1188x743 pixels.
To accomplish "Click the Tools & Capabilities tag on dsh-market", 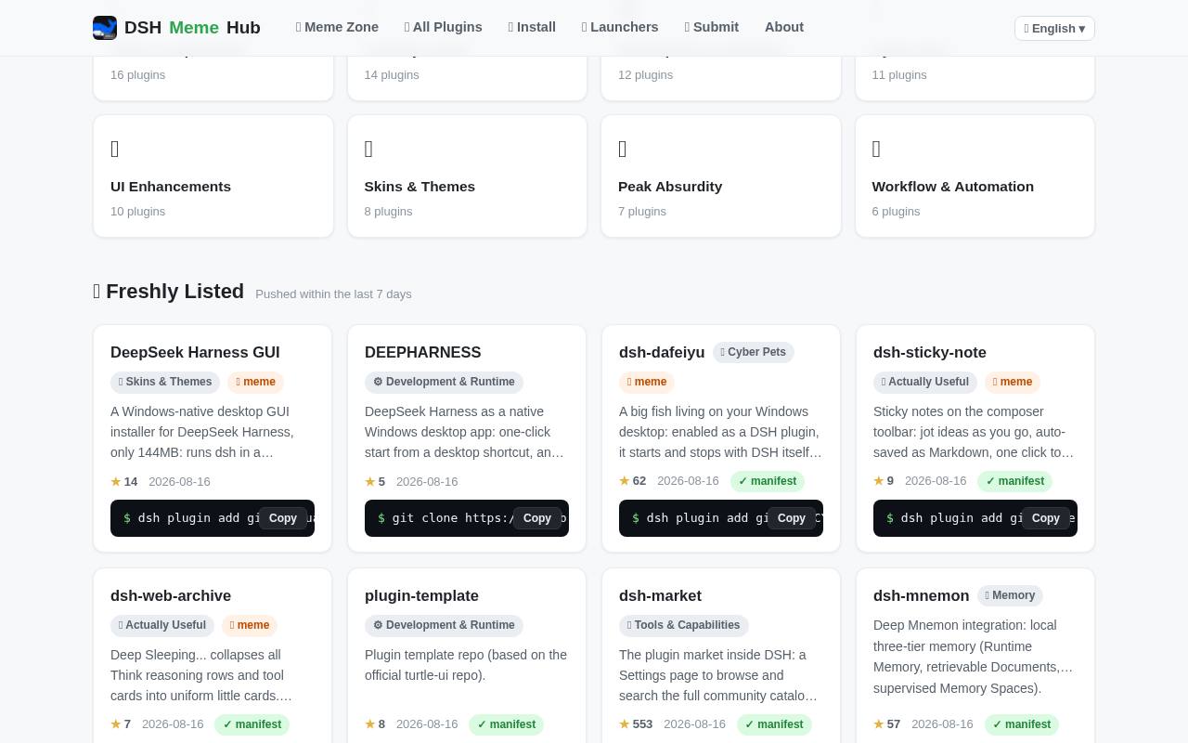I will [x=684, y=625].
